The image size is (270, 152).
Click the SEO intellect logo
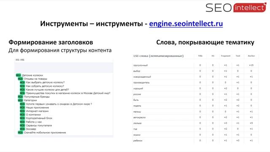[236, 8]
